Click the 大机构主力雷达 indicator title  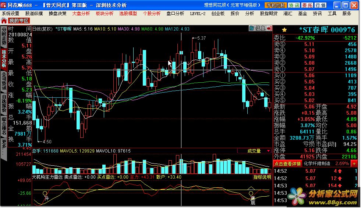coord(47,177)
